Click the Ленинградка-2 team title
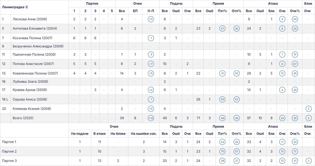The image size is (315, 166). pos(15,7)
